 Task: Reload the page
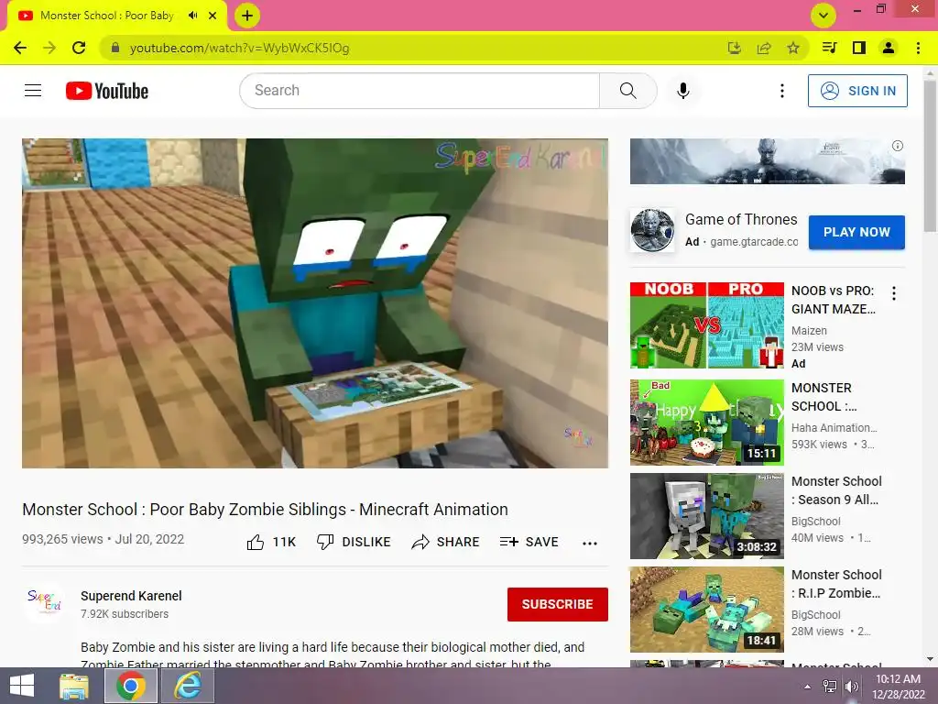(x=79, y=48)
